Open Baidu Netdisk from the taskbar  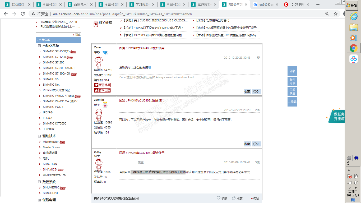[353, 59]
